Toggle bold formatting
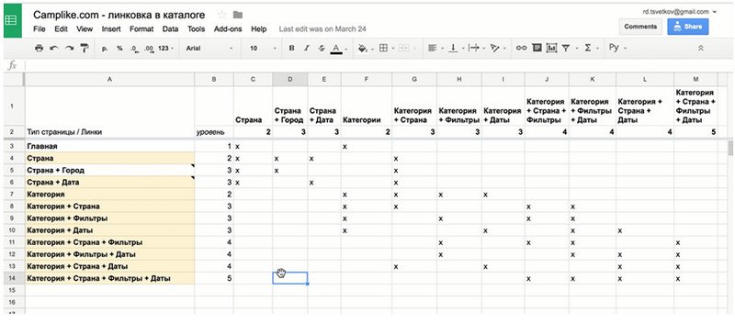The image size is (735, 335). pyautogui.click(x=291, y=48)
